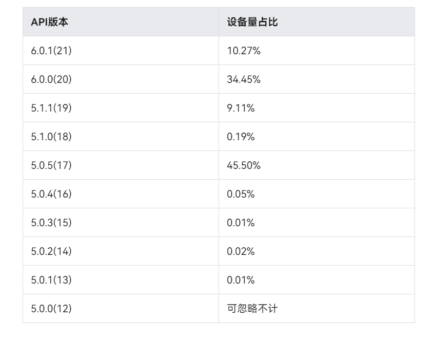Select the 6.0.0(20) version cell
432x346 pixels.
51,79
